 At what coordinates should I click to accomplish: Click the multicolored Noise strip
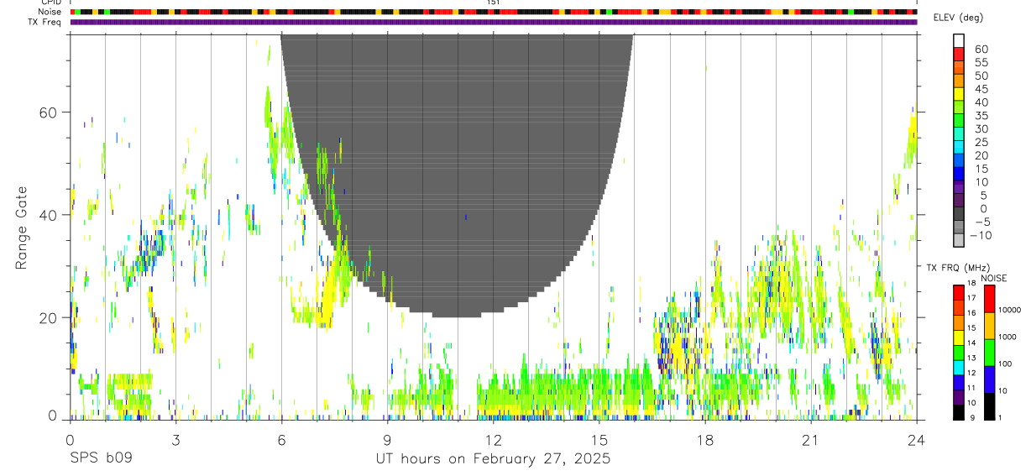pos(494,13)
